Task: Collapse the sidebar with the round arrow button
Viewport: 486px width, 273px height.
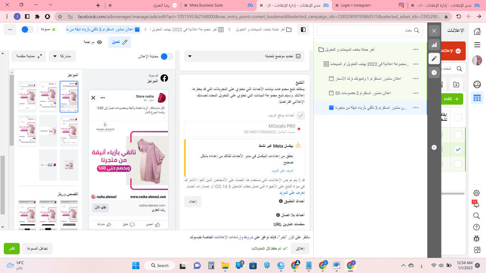Action: (434, 147)
